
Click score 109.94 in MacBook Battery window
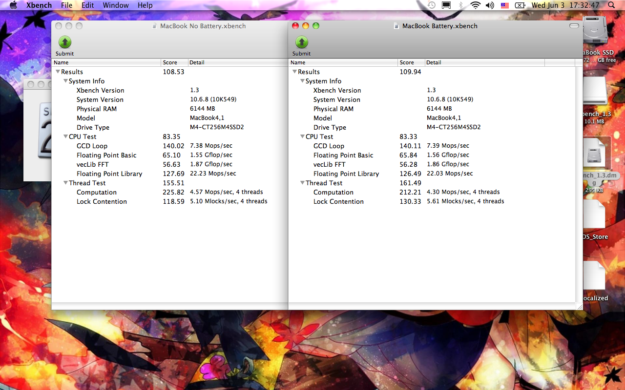point(410,72)
